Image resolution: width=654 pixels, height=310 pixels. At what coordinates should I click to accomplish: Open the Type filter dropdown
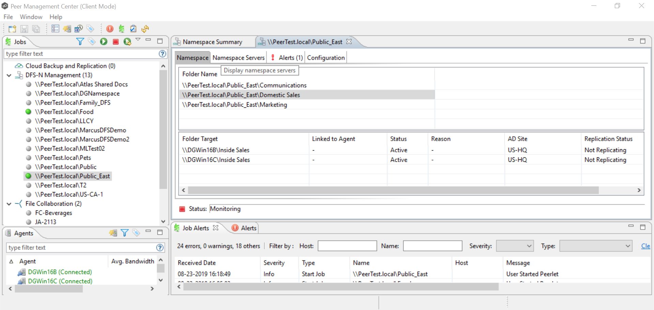click(596, 246)
